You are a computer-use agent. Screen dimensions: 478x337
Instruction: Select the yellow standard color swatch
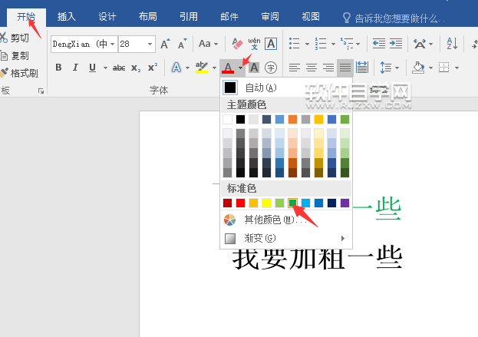pyautogui.click(x=266, y=203)
